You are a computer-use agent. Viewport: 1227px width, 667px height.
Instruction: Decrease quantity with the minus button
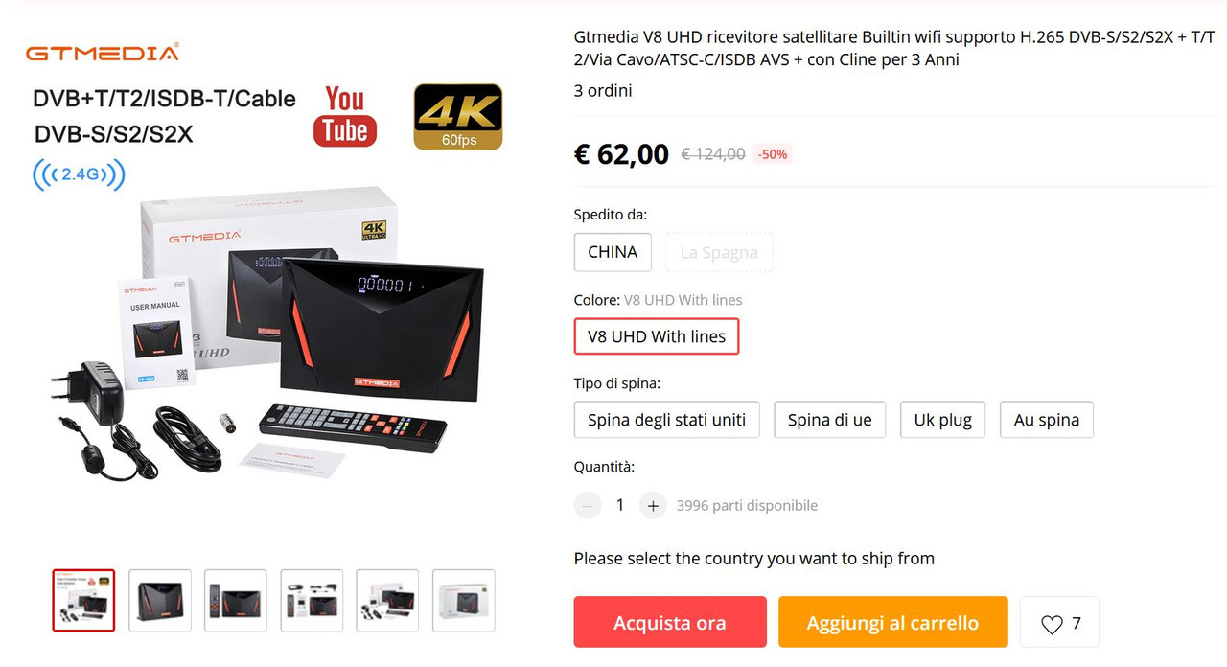[x=588, y=505]
